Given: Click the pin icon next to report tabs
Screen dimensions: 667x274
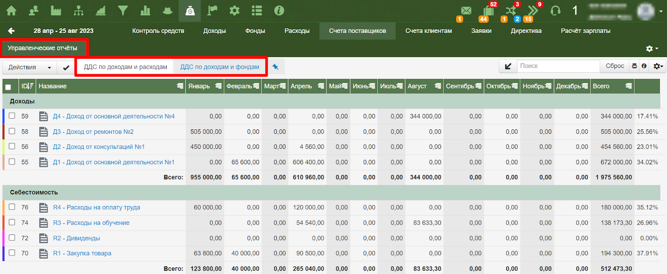Looking at the screenshot, I should [276, 67].
